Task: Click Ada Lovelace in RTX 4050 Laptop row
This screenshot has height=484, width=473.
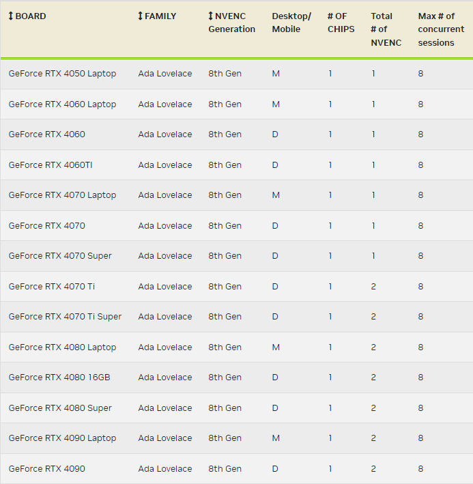Action: coord(165,74)
